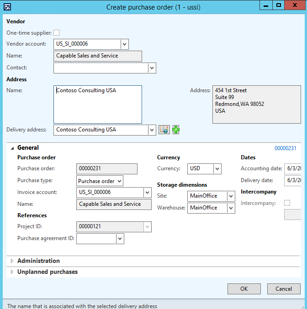Viewport: 307px width, 309px height.
Task: Open the Site dropdown
Action: click(x=231, y=196)
